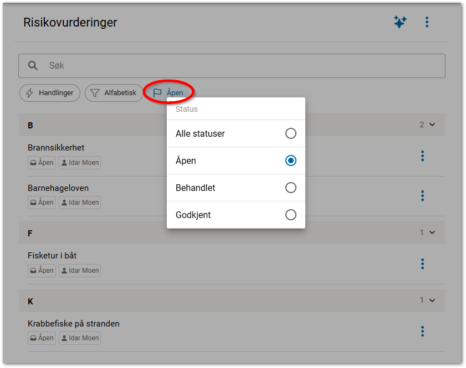Click into the Søk search field

238,66
